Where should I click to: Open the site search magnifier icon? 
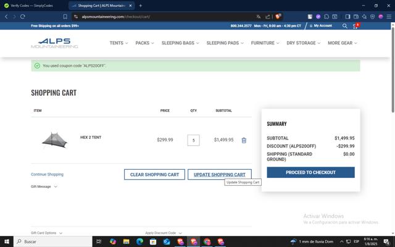(x=344, y=26)
